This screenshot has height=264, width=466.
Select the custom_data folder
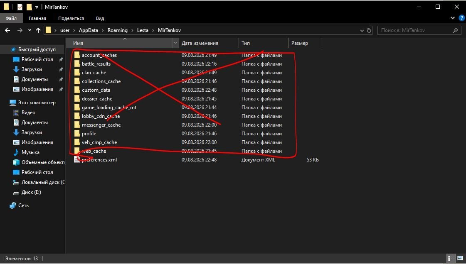click(96, 90)
